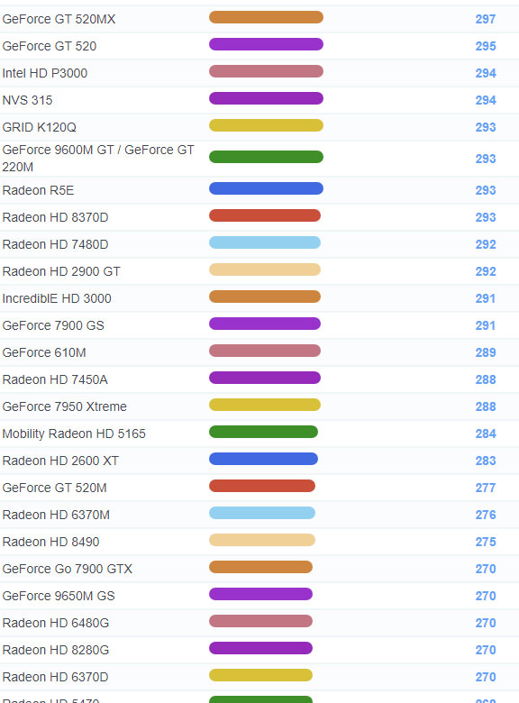The image size is (519, 703).
Task: Click score 297 for GeForce GT 520MX
Action: click(x=486, y=19)
